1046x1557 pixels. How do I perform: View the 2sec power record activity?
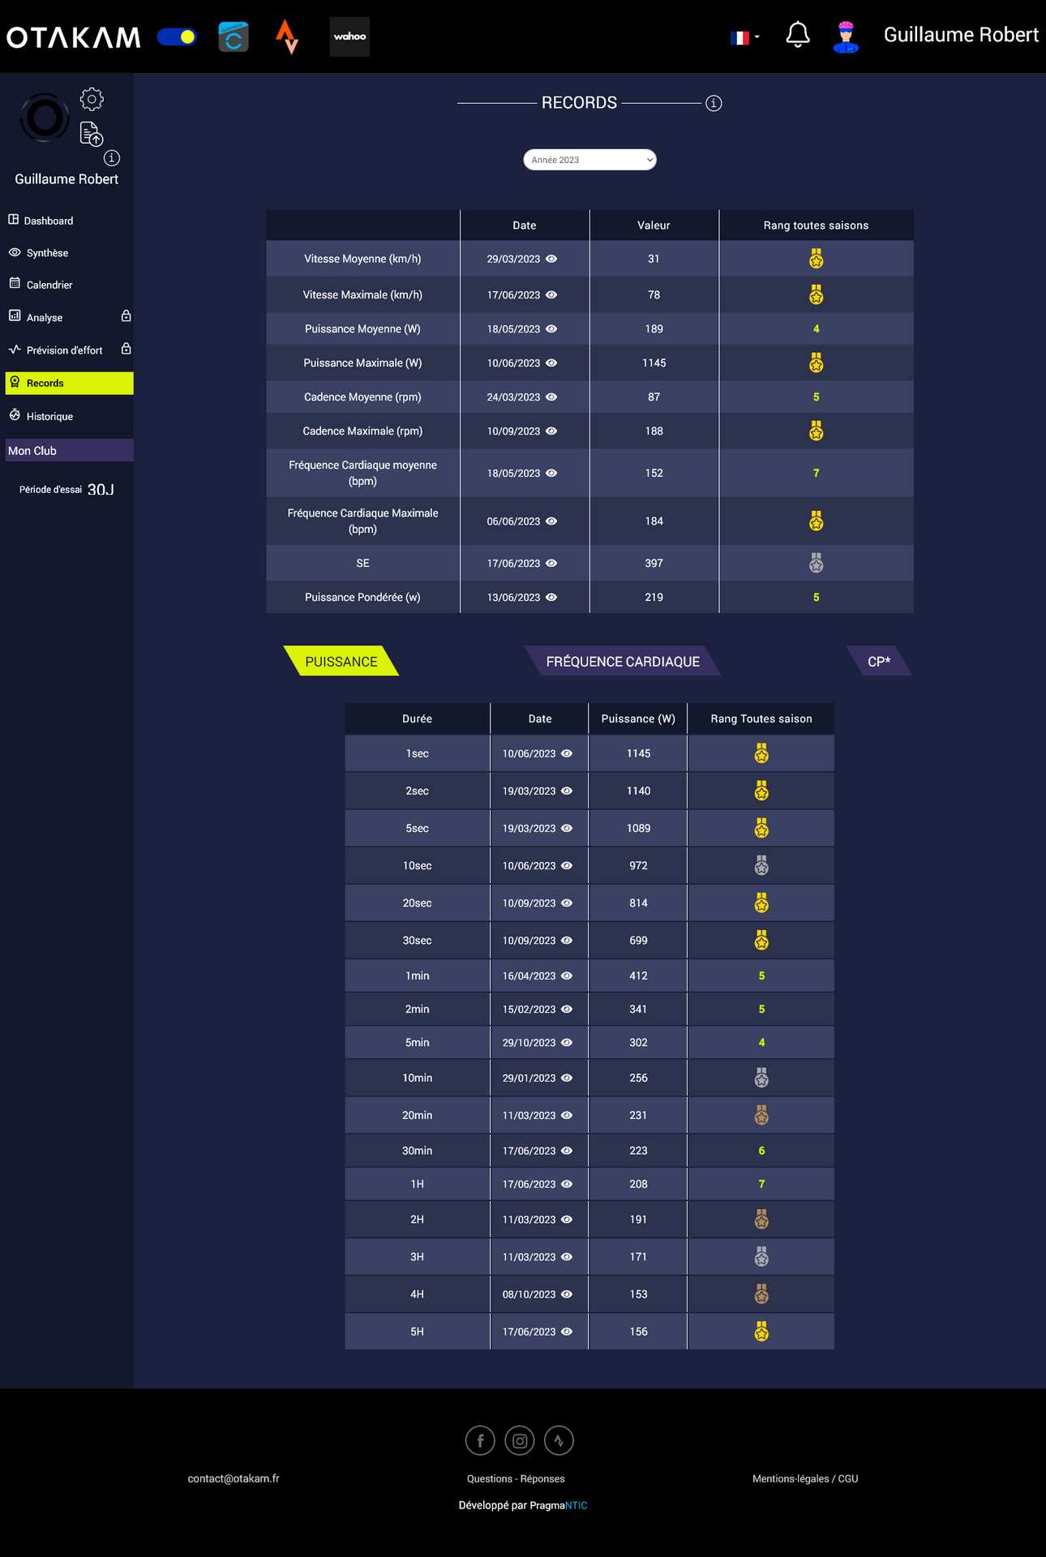point(567,791)
